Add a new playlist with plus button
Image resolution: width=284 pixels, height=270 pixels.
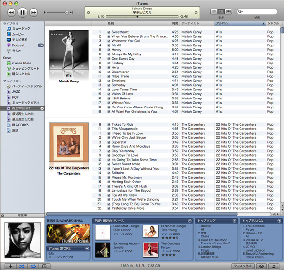click(10, 266)
